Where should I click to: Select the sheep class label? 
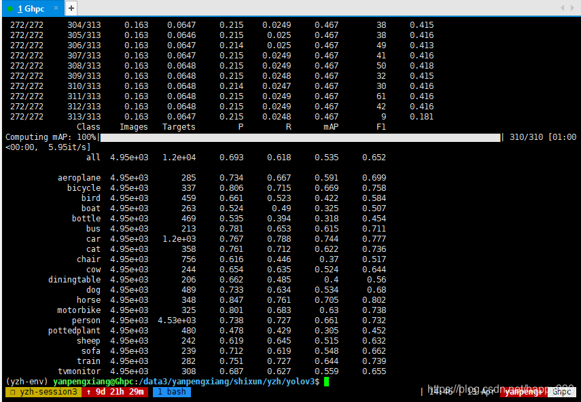(88, 341)
